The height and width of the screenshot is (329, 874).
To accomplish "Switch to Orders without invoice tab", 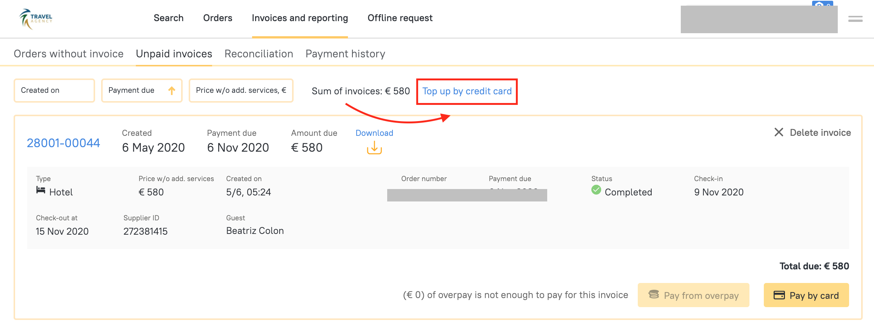I will click(x=69, y=54).
